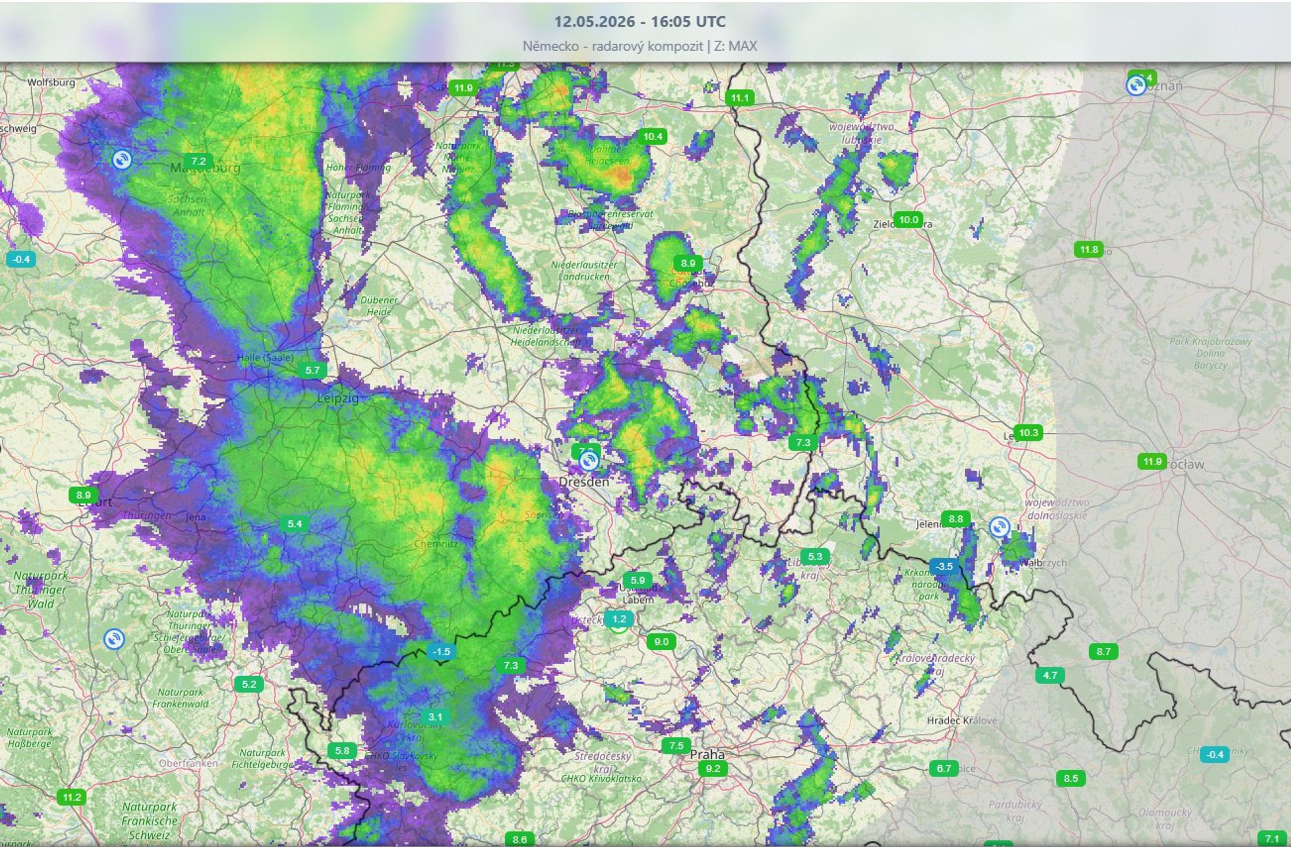
Task: Open the 11.8 temperature marker
Action: 1089,249
